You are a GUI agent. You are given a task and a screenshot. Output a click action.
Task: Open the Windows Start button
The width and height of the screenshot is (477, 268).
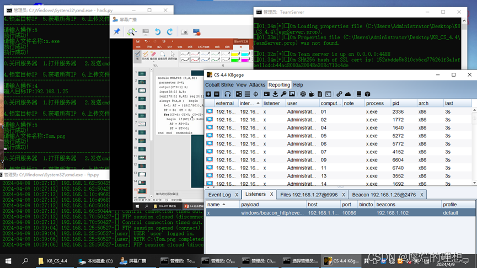coord(8,261)
